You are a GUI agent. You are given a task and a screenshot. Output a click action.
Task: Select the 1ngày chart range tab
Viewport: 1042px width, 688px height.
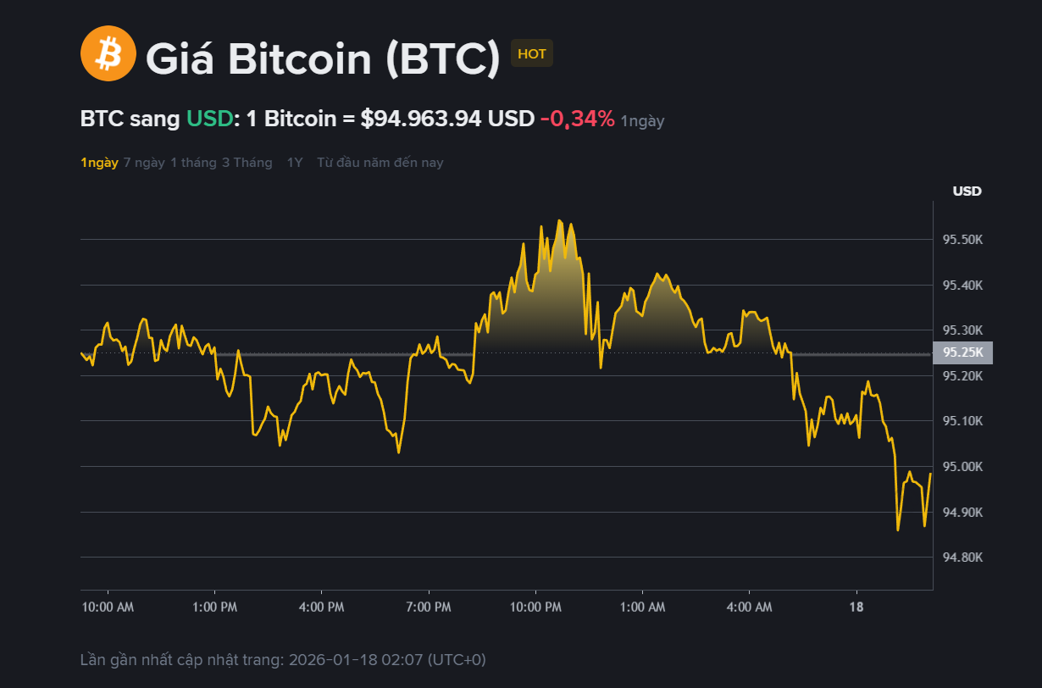[99, 163]
